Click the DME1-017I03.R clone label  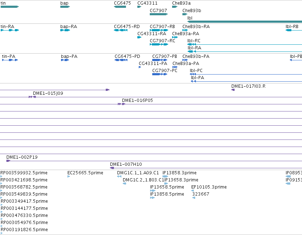click(248, 86)
